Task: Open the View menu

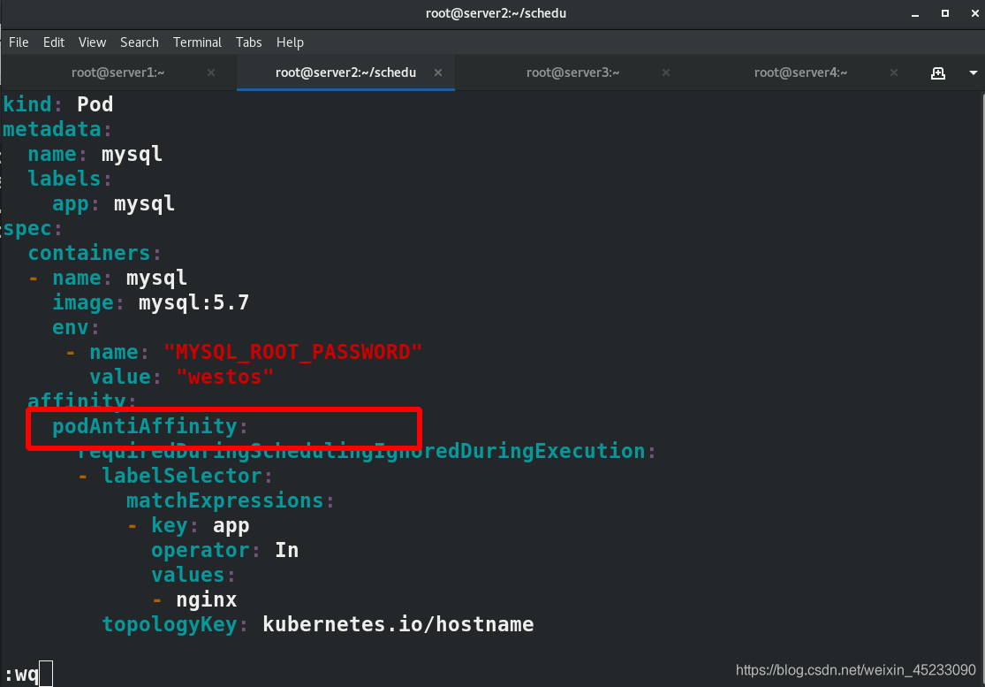Action: pos(93,42)
